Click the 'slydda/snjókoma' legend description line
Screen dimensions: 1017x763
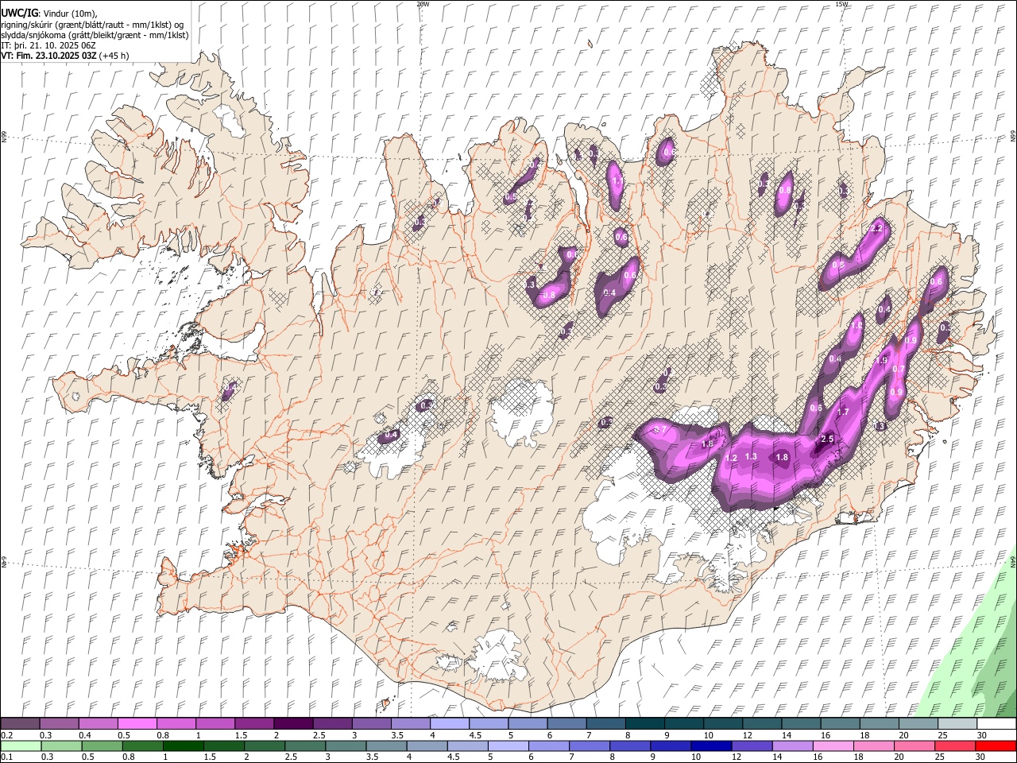[x=95, y=35]
